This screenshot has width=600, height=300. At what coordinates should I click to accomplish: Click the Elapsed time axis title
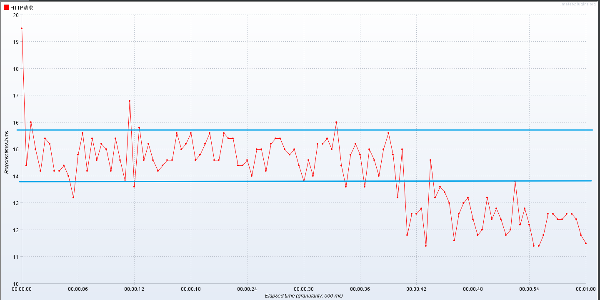(304, 296)
